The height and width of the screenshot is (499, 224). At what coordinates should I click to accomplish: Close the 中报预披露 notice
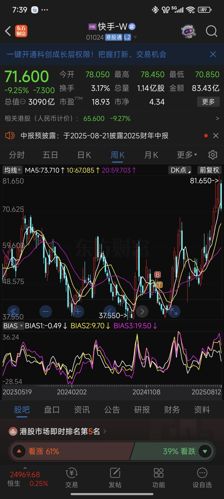216,136
